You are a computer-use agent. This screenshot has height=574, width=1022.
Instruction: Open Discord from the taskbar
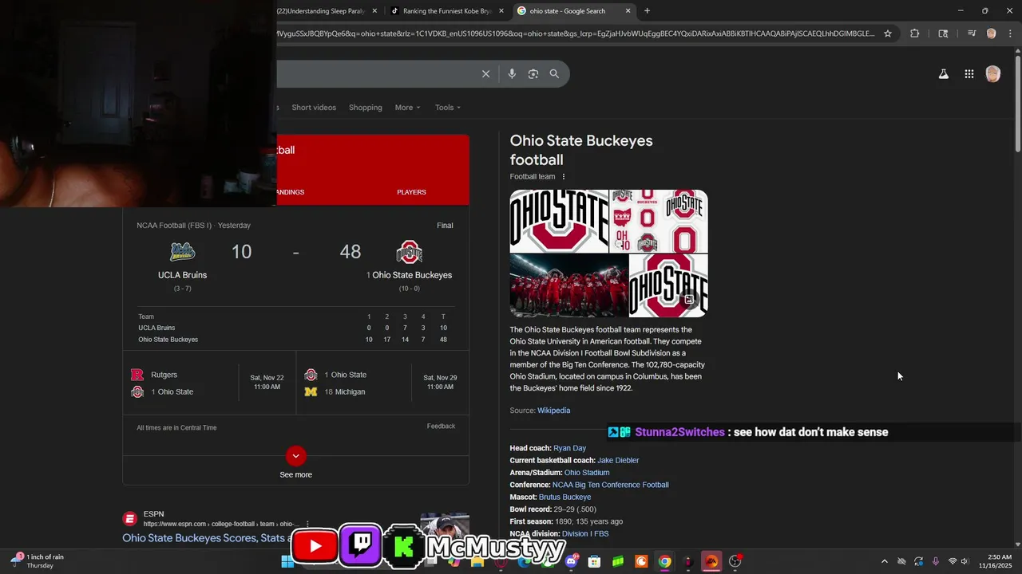point(571,561)
